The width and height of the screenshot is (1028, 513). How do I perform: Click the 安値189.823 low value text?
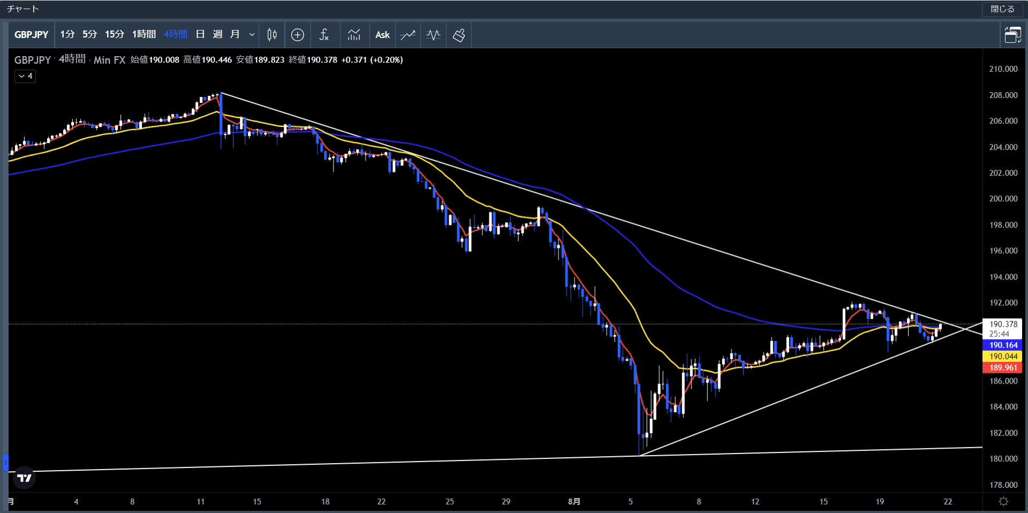pos(260,60)
